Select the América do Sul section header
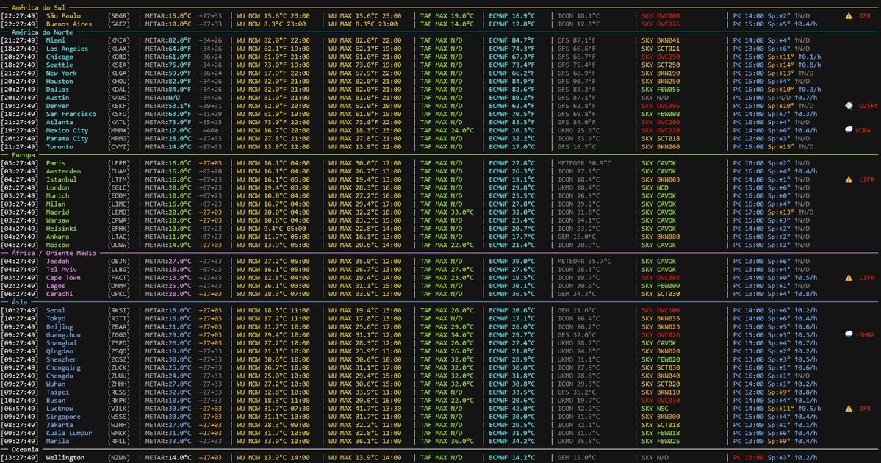The image size is (881, 463). click(x=38, y=8)
